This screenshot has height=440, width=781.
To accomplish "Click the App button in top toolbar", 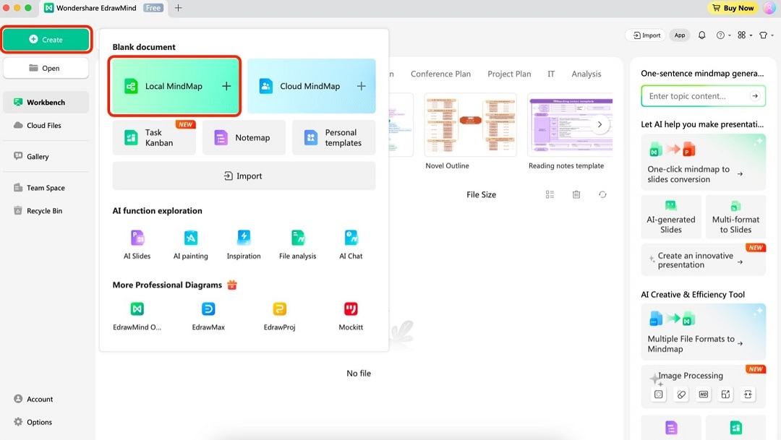I will click(x=679, y=35).
